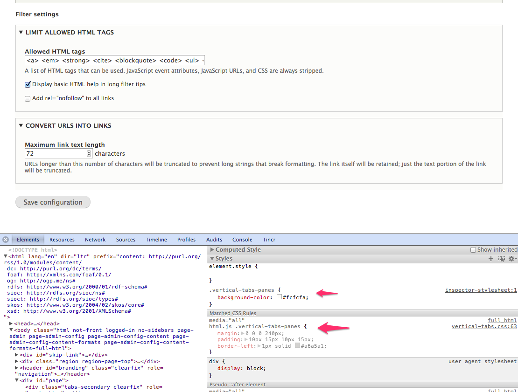Switch to the Network panel tab
This screenshot has width=518, height=392.
95,239
